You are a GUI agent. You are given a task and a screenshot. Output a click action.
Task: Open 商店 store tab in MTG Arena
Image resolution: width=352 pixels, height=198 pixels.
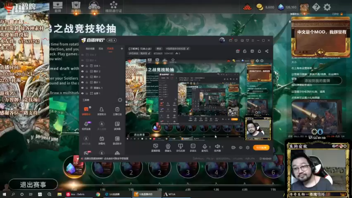(x=94, y=7)
